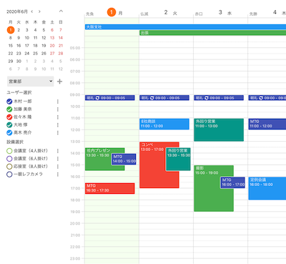Enable 会議室（6人掛け） facility checkbox
Image resolution: width=286 pixels, height=264 pixels.
(9, 159)
